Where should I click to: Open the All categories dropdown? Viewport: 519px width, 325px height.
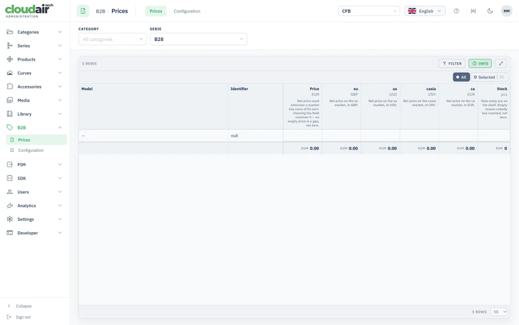(x=112, y=39)
